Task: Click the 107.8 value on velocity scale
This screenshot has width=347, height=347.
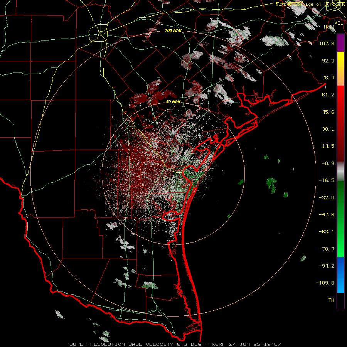Action: click(327, 43)
